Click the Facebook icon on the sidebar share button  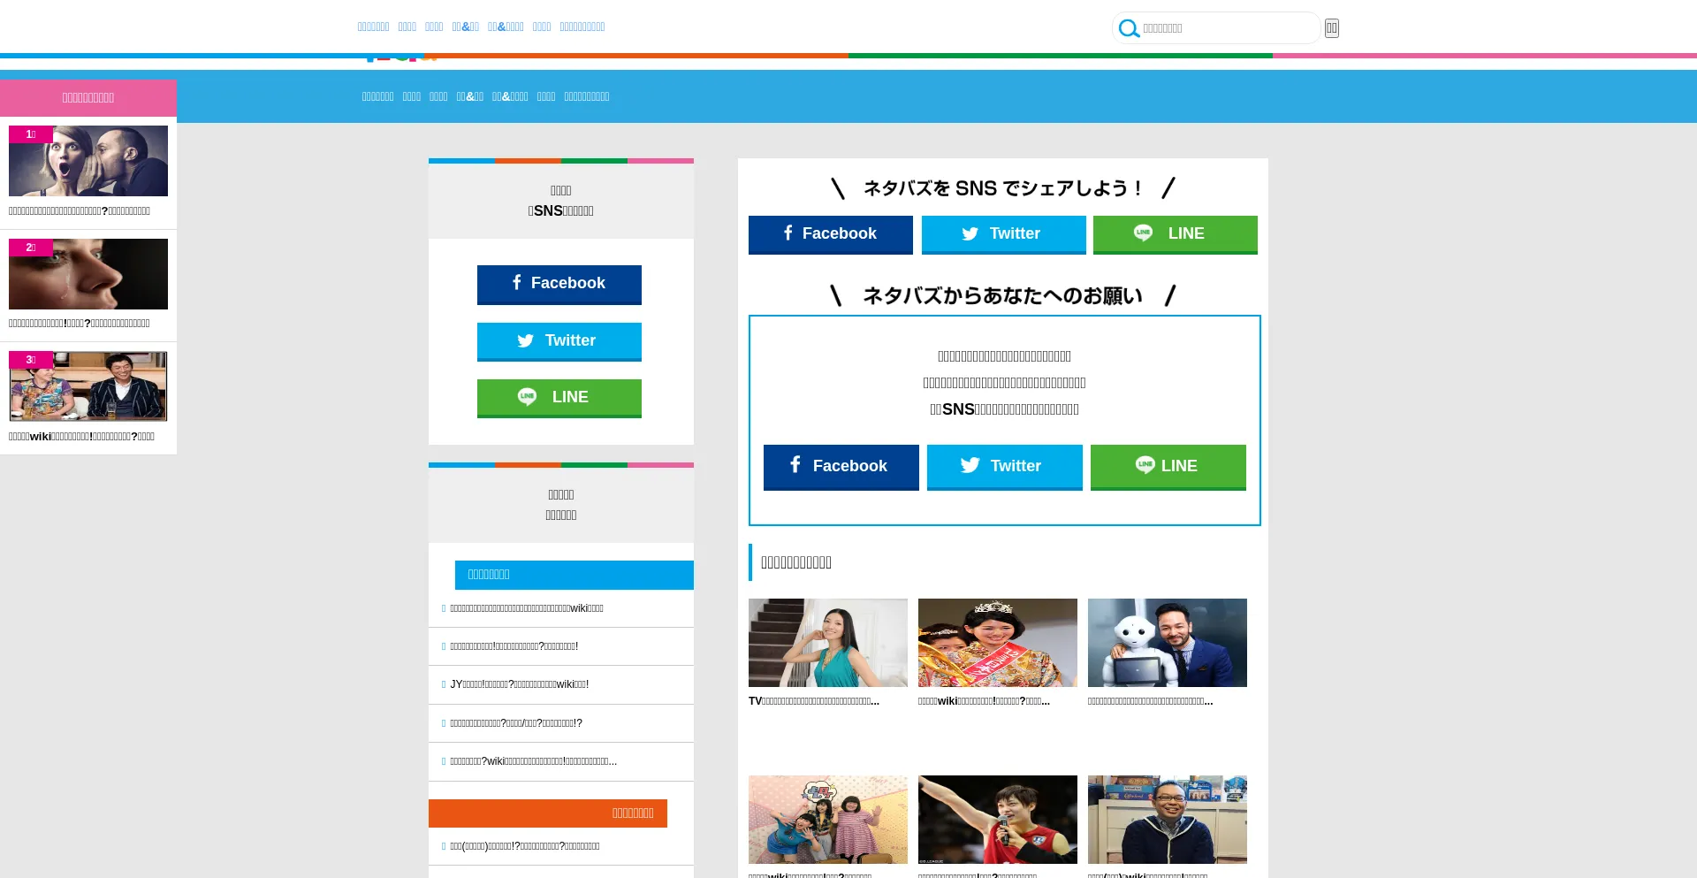[x=516, y=282]
